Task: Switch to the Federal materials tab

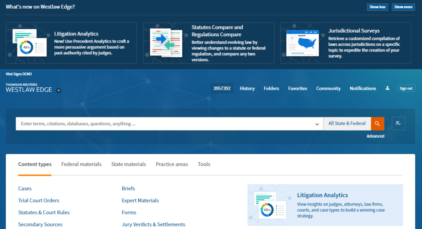Action: click(x=81, y=164)
